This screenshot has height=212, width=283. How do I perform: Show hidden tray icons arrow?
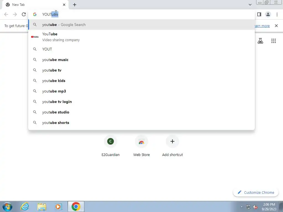(x=242, y=207)
